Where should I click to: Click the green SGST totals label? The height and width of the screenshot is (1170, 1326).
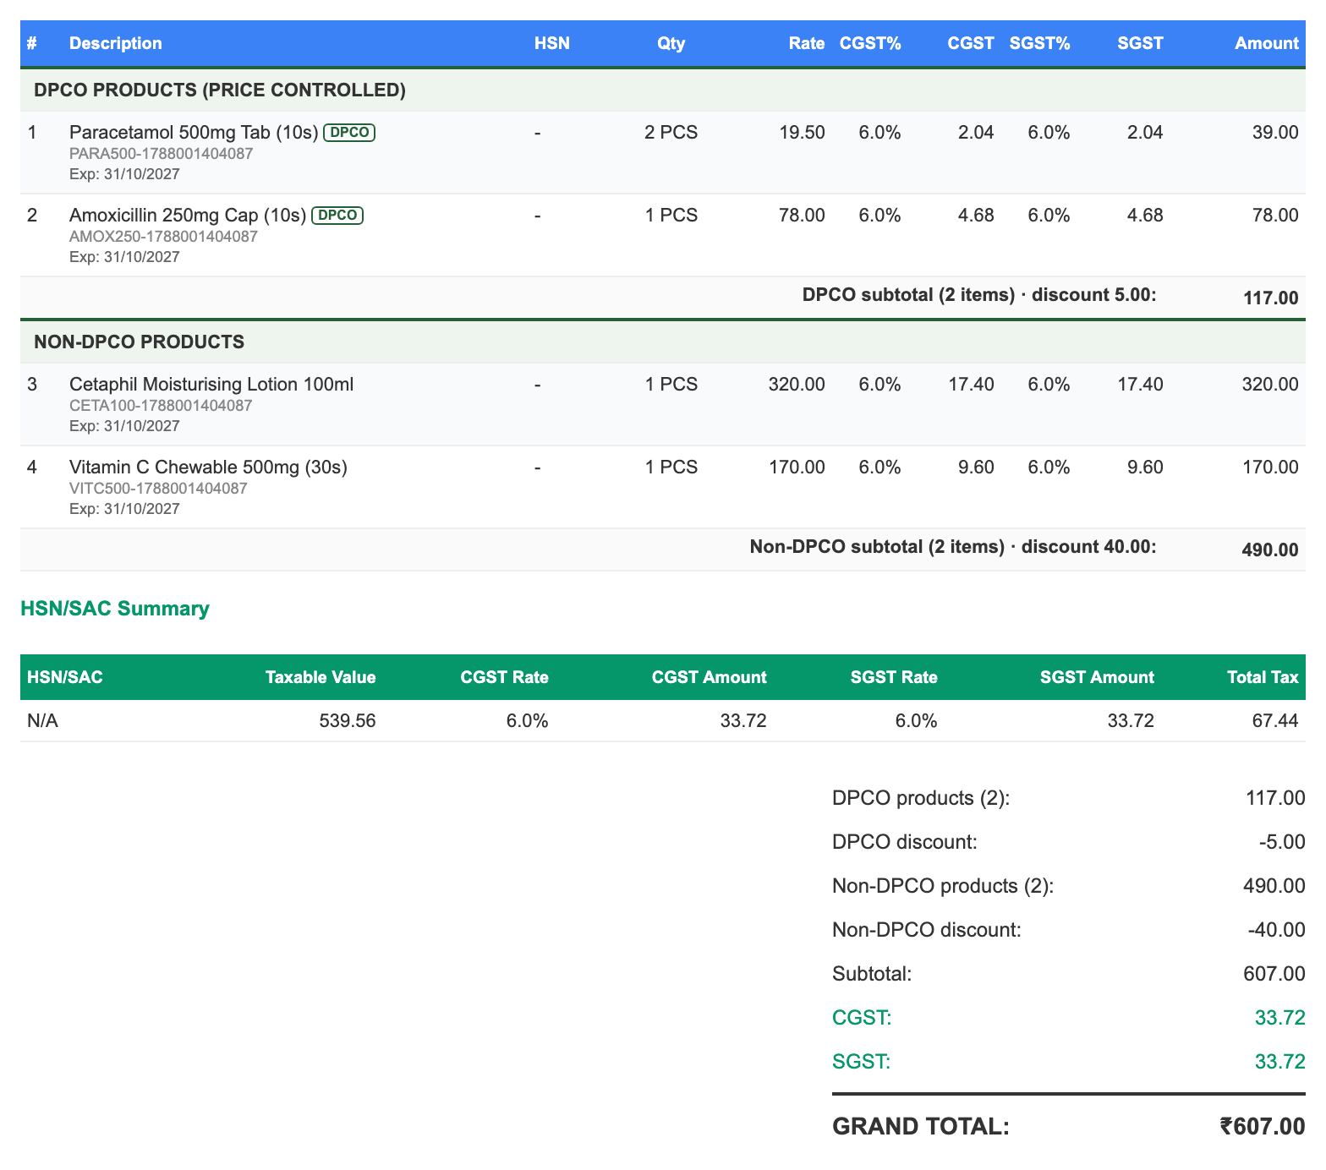[861, 1062]
